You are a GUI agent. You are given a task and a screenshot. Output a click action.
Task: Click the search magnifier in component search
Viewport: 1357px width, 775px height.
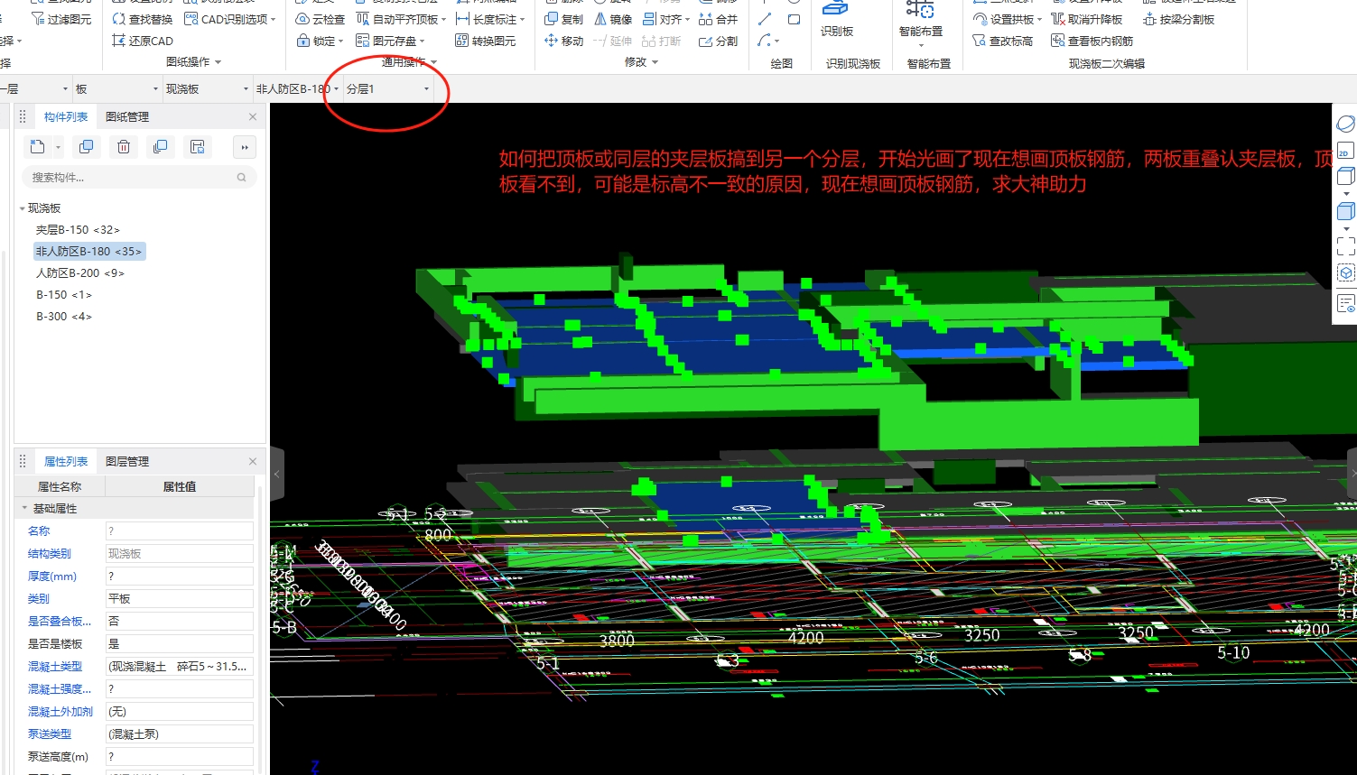pos(242,178)
